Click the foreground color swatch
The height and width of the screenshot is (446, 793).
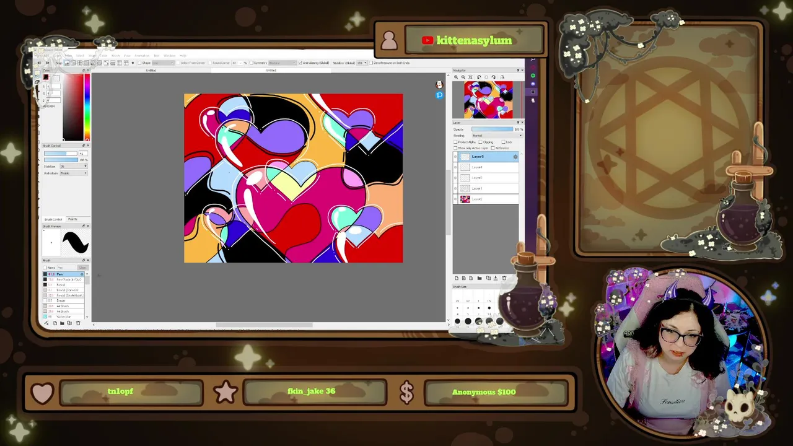coord(46,77)
